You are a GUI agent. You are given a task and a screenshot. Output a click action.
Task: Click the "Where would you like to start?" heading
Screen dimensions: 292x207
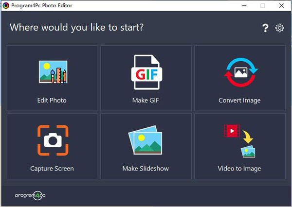77,28
